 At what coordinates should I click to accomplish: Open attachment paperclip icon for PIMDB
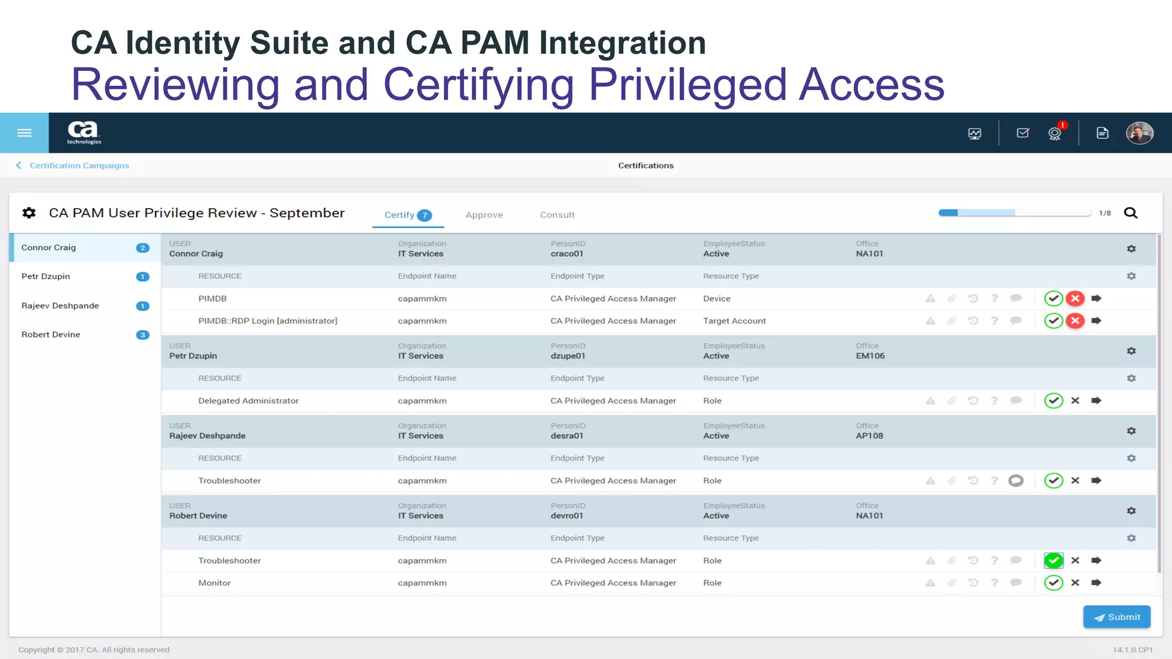[x=952, y=299]
